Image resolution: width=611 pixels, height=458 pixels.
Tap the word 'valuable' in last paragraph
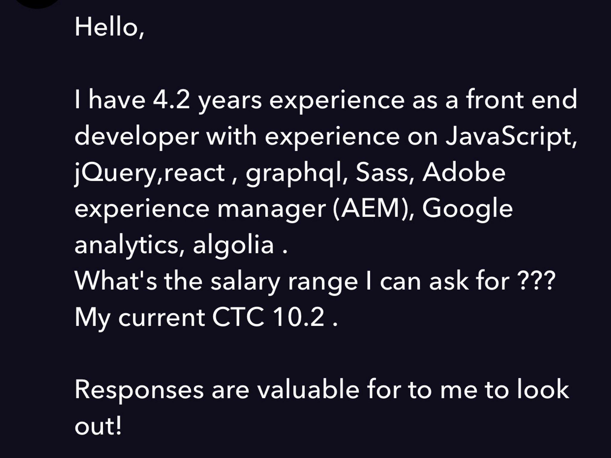(308, 390)
